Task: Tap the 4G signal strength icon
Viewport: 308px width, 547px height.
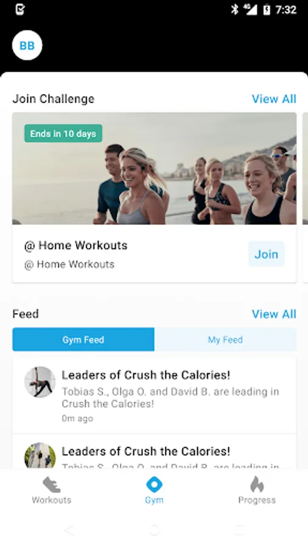Action: (250, 9)
